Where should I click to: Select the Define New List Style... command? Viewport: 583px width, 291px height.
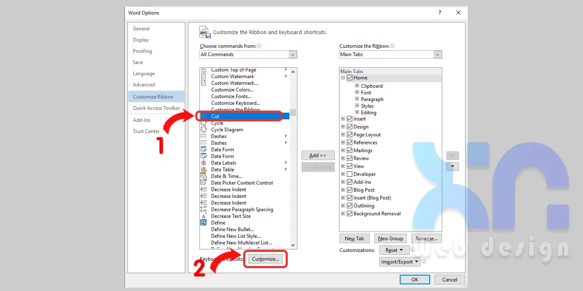[236, 236]
